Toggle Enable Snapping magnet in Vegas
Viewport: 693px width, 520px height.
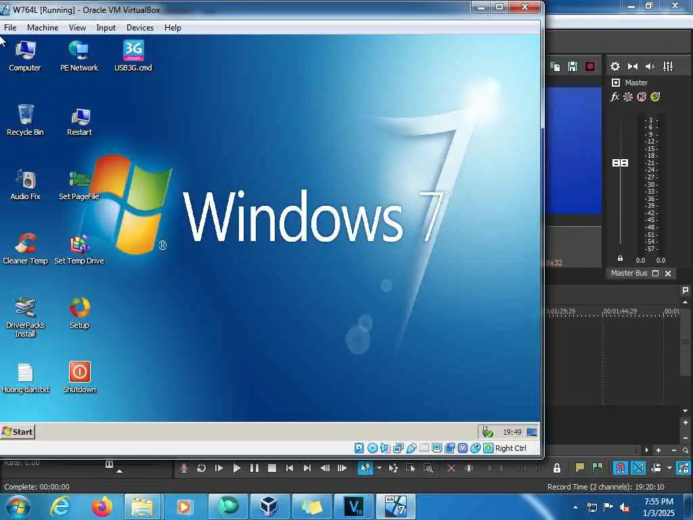click(x=620, y=468)
